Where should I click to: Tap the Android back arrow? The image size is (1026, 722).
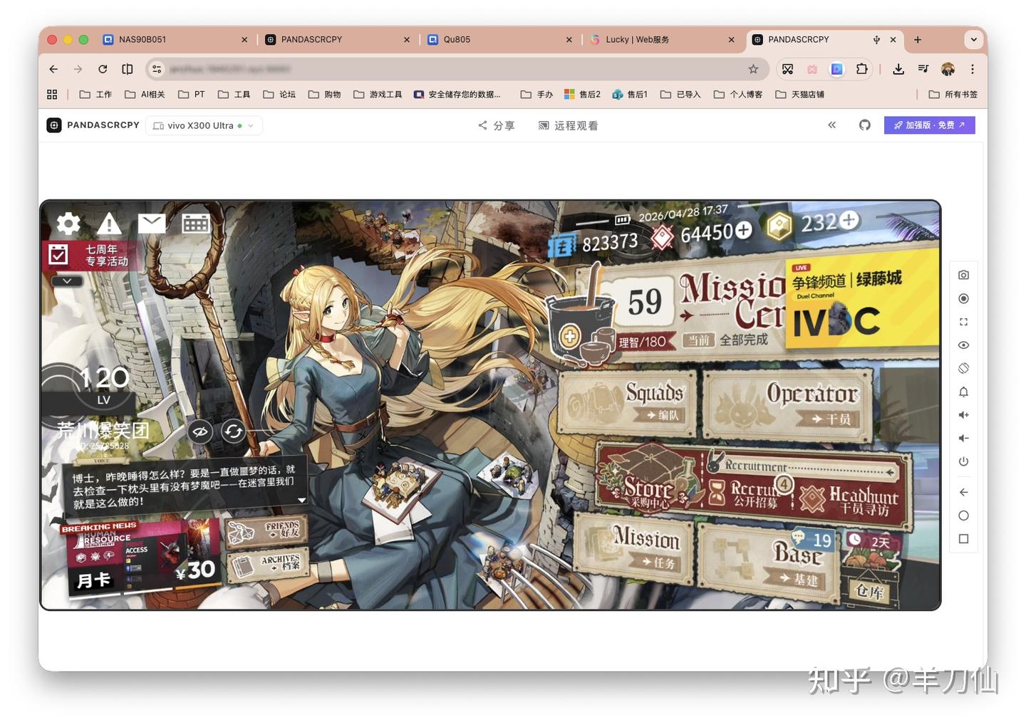click(963, 492)
